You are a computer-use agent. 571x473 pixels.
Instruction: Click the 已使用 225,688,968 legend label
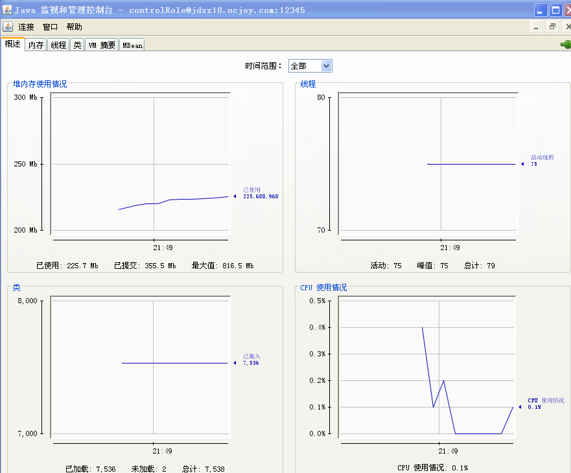pos(261,193)
